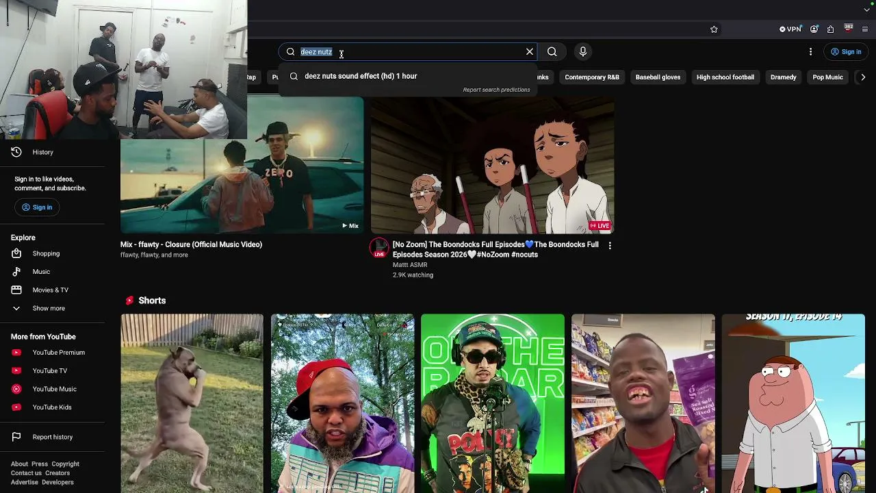Open the Peter Griffin Short thumbnail

tap(793, 403)
